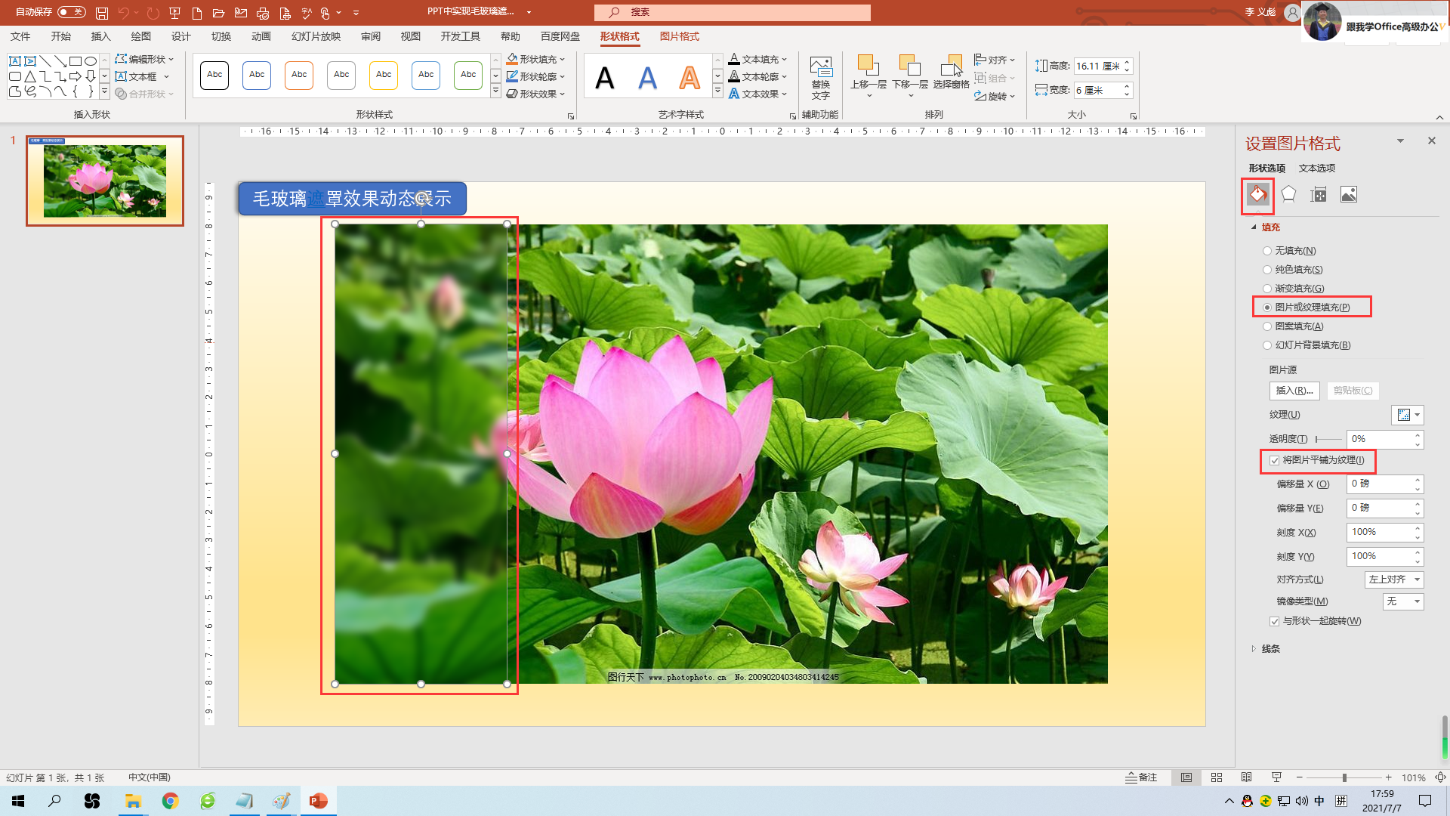Screen dimensions: 1450x816
Task: Select the 图案填充 pattern fill radio button
Action: tap(1267, 326)
